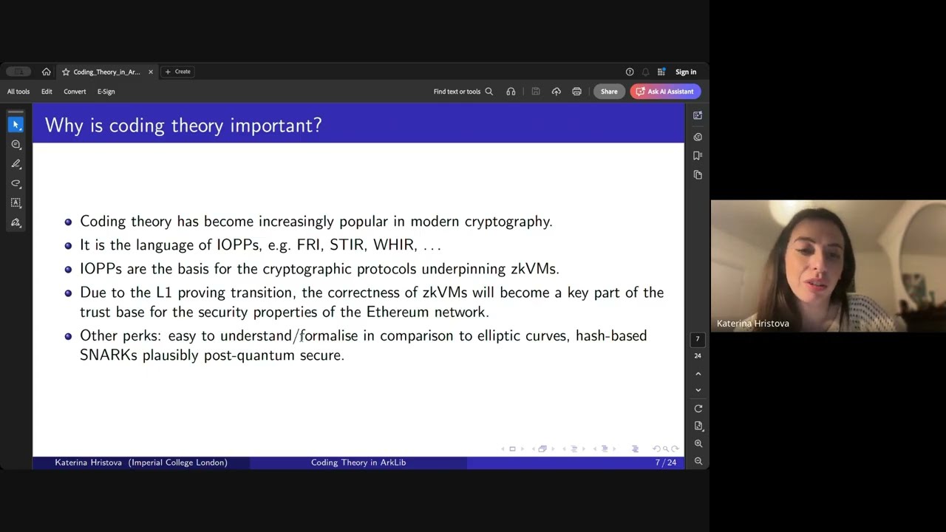Go to Acrobat home view
Image resolution: width=946 pixels, height=532 pixels.
click(47, 72)
